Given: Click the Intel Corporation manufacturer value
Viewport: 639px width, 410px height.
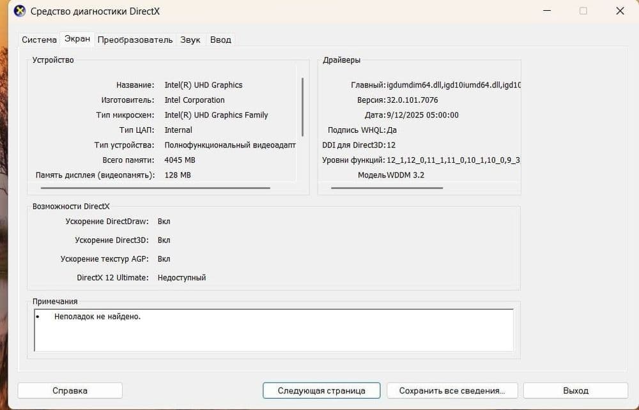Looking at the screenshot, I should [194, 100].
